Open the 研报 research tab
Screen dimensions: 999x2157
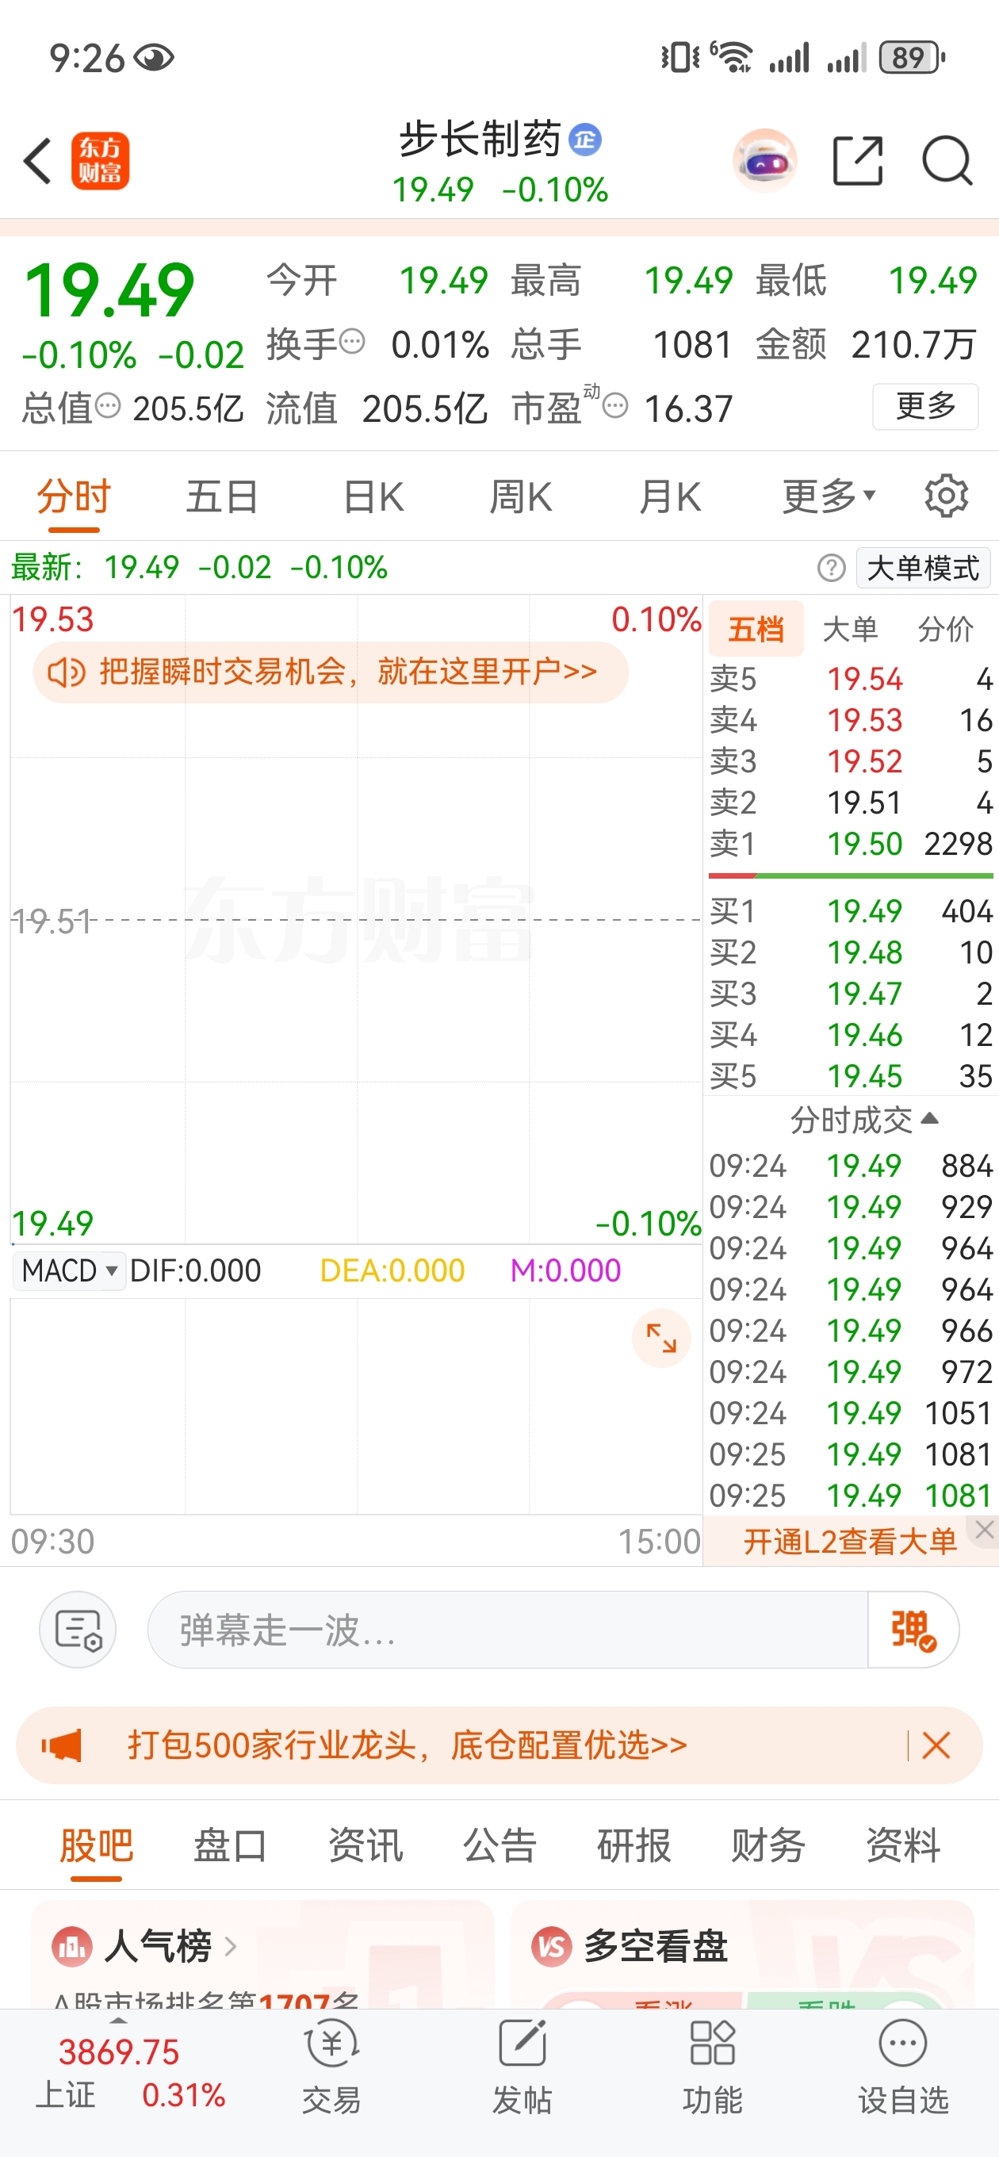tap(634, 1845)
